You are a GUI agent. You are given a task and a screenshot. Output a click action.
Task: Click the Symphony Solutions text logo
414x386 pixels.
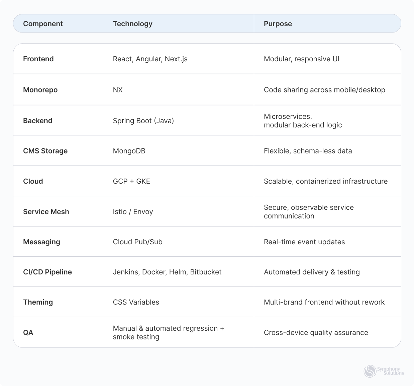(x=391, y=371)
